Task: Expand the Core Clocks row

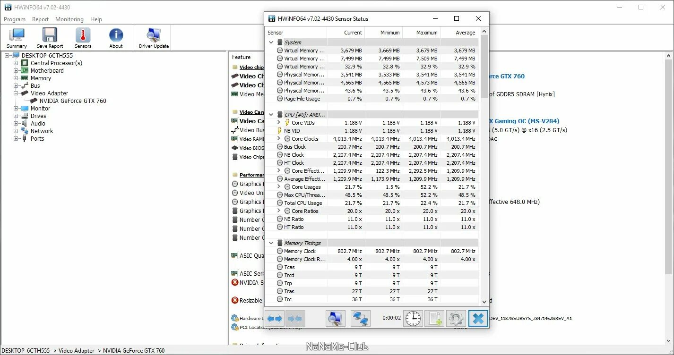Action: pos(279,139)
